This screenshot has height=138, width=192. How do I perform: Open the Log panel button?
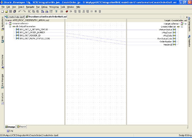[x=10, y=131]
